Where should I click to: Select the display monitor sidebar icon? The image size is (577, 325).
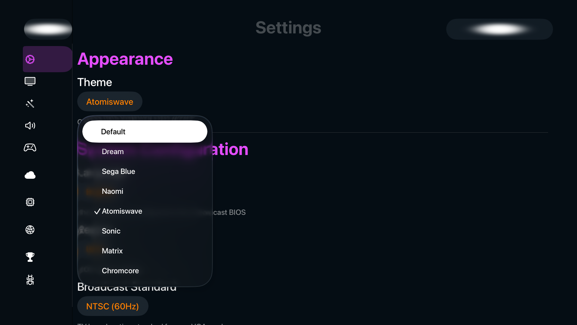tap(30, 81)
